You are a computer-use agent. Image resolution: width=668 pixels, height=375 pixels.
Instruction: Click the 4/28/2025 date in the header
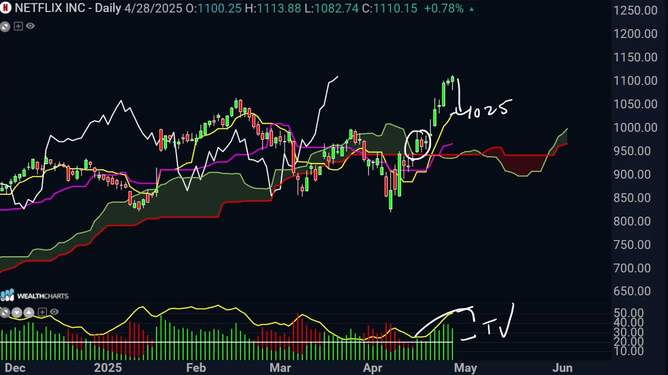pos(153,8)
